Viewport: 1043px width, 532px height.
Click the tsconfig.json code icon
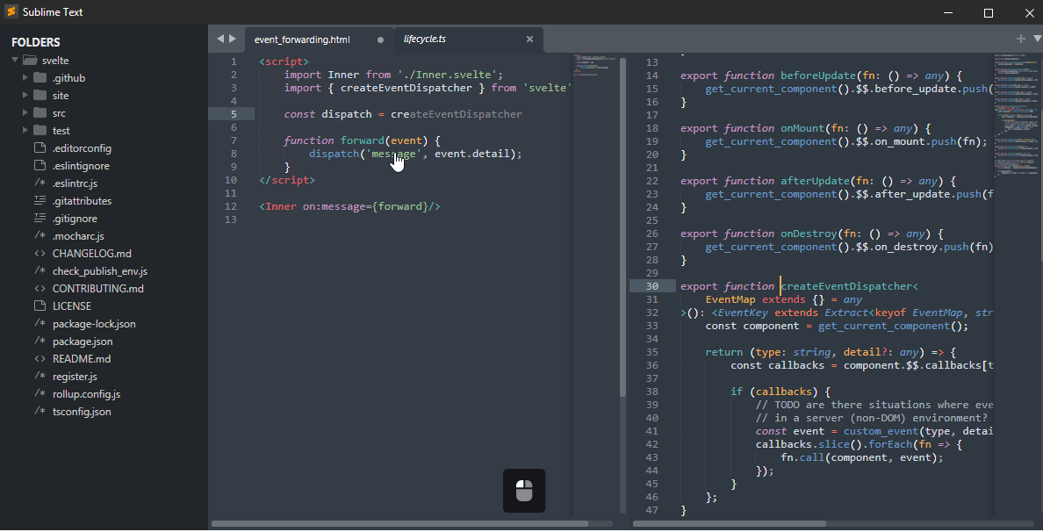tap(40, 411)
